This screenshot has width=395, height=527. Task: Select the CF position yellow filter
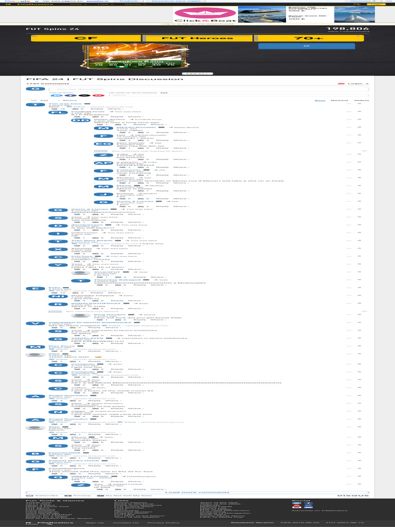[x=86, y=38]
